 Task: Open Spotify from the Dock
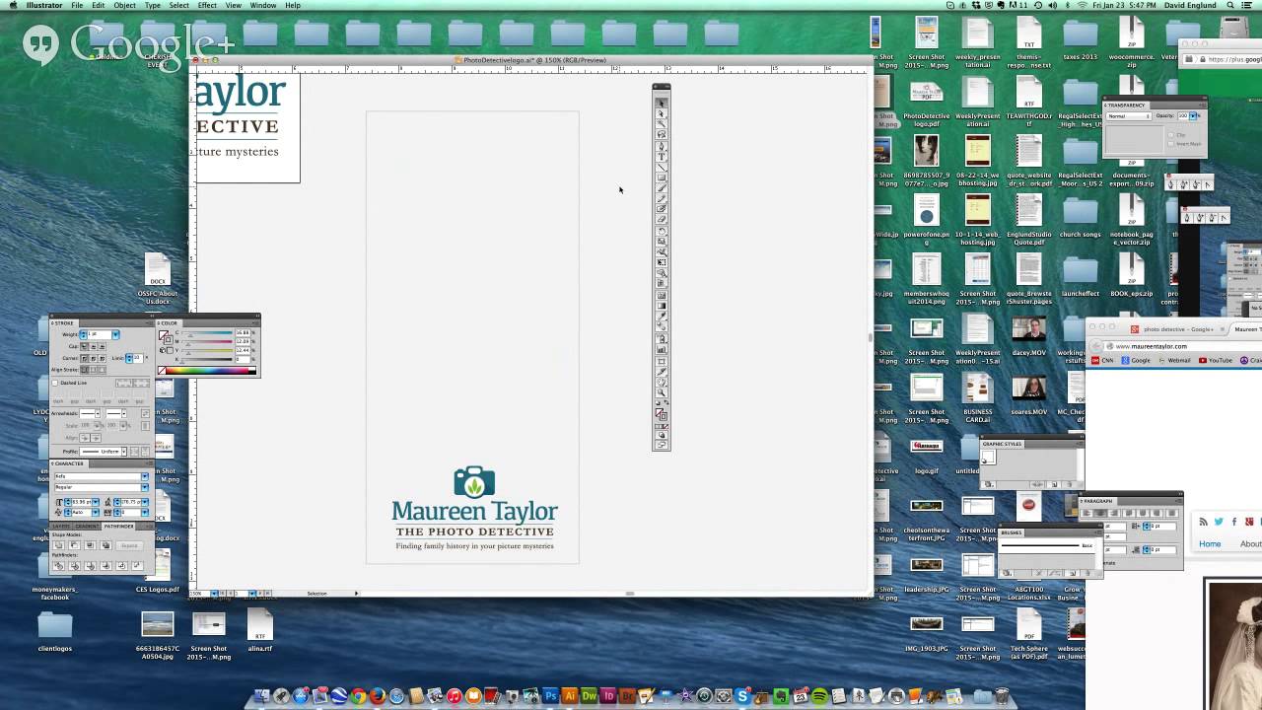coord(818,697)
